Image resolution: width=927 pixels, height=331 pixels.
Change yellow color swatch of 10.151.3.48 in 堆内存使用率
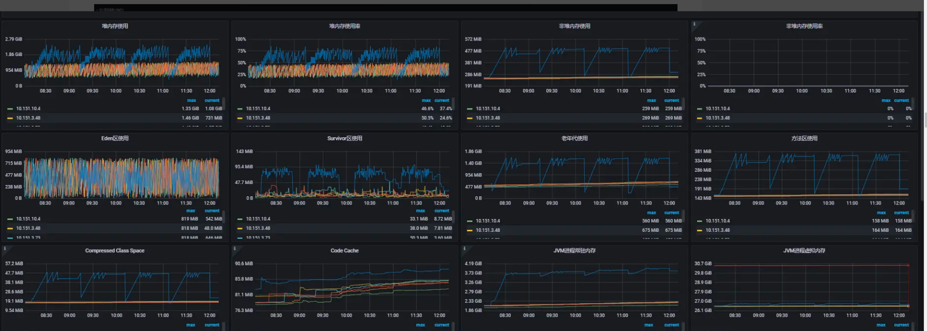click(240, 118)
